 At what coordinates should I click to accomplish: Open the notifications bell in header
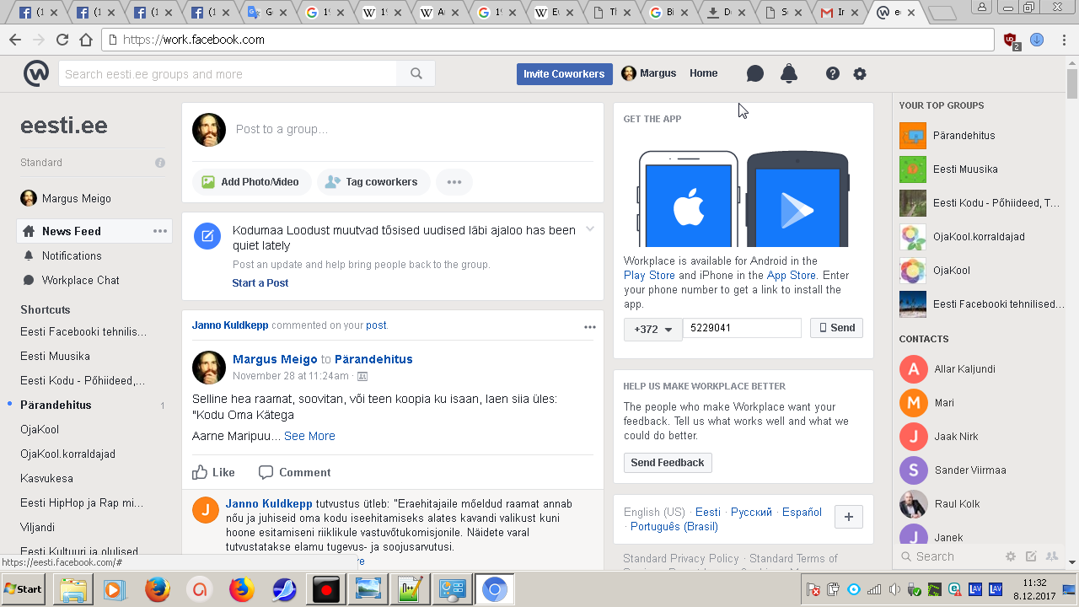click(789, 73)
